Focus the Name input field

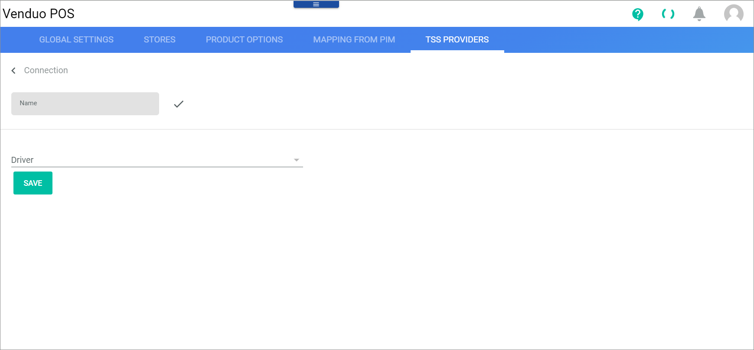(x=85, y=104)
